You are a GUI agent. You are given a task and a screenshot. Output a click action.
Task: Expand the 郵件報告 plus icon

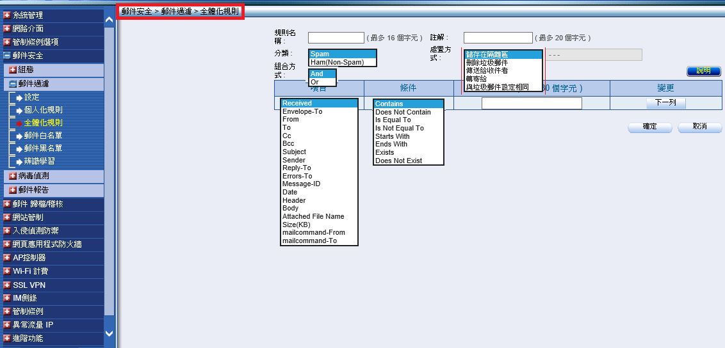tap(13, 190)
